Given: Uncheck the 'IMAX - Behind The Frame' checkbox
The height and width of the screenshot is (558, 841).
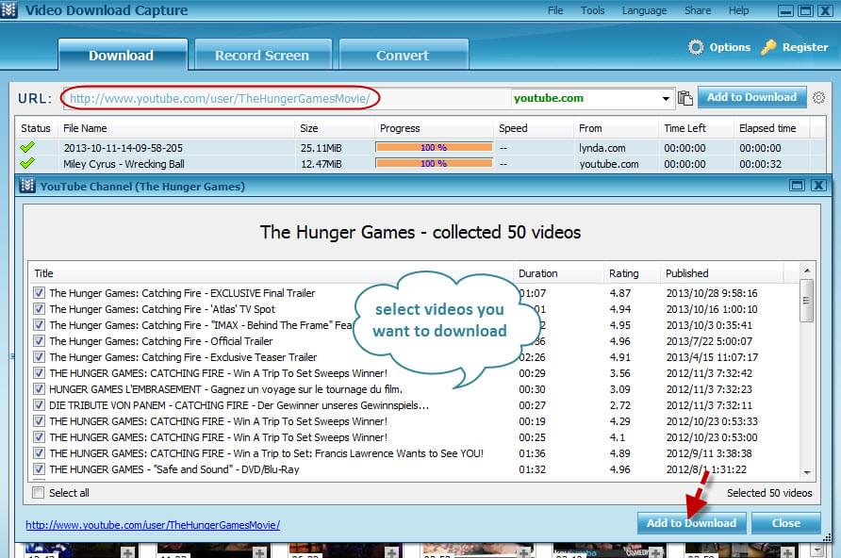Looking at the screenshot, I should click(39, 325).
